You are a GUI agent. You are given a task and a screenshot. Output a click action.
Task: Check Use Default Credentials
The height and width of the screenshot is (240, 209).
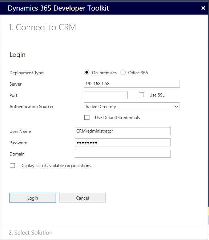pos(87,118)
